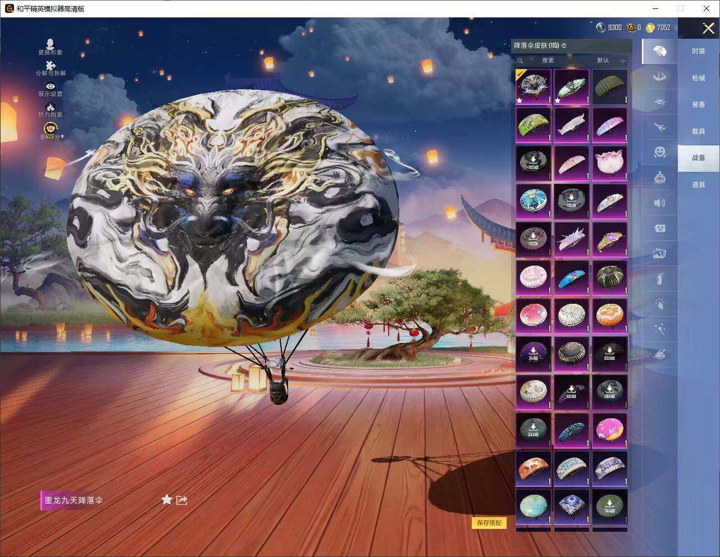Select the airplane skin category icon

659,127
